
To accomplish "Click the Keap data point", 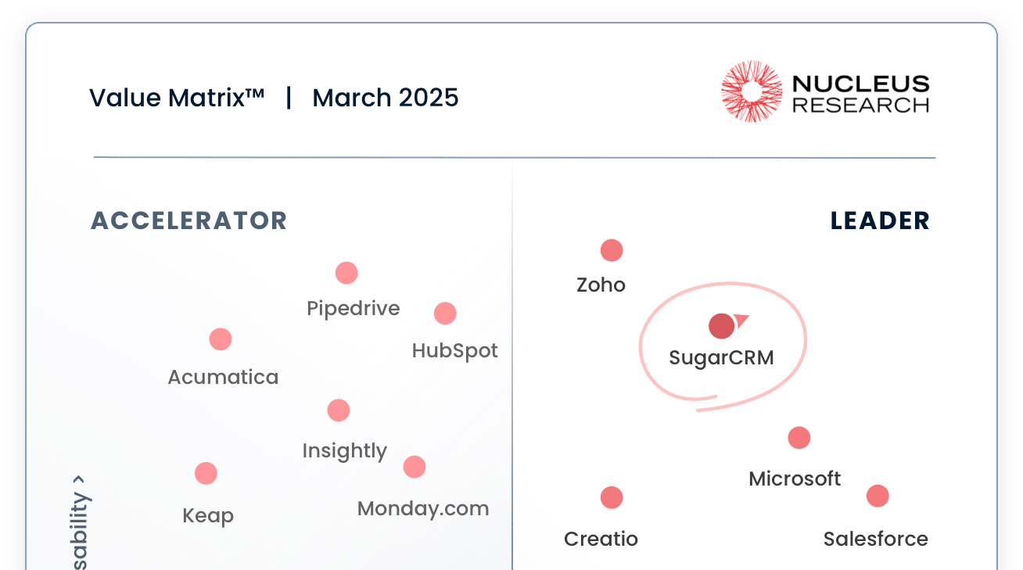I will (206, 473).
